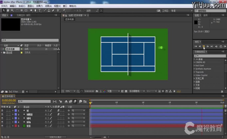Hide the 球场 layer
The image size is (227, 139).
tap(2, 122)
